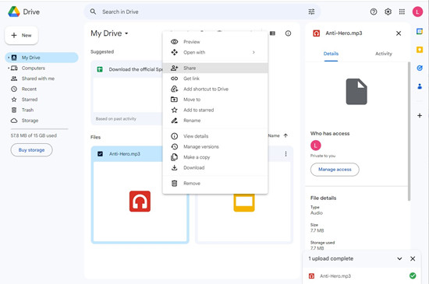The width and height of the screenshot is (429, 284).
Task: Choose Manage versions
Action: pos(215,147)
